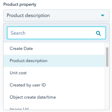Focus the Search input field
This screenshot has height=112, width=112.
pos(56,33)
